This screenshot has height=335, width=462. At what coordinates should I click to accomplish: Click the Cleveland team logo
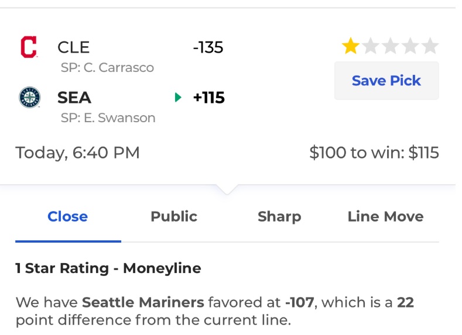(29, 47)
